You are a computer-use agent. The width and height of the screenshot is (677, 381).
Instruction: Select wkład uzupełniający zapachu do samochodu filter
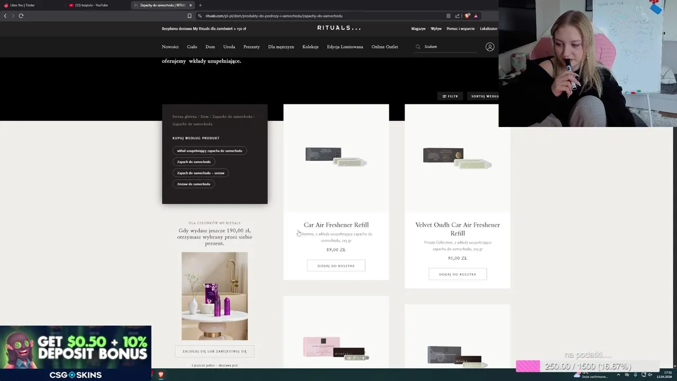209,151
